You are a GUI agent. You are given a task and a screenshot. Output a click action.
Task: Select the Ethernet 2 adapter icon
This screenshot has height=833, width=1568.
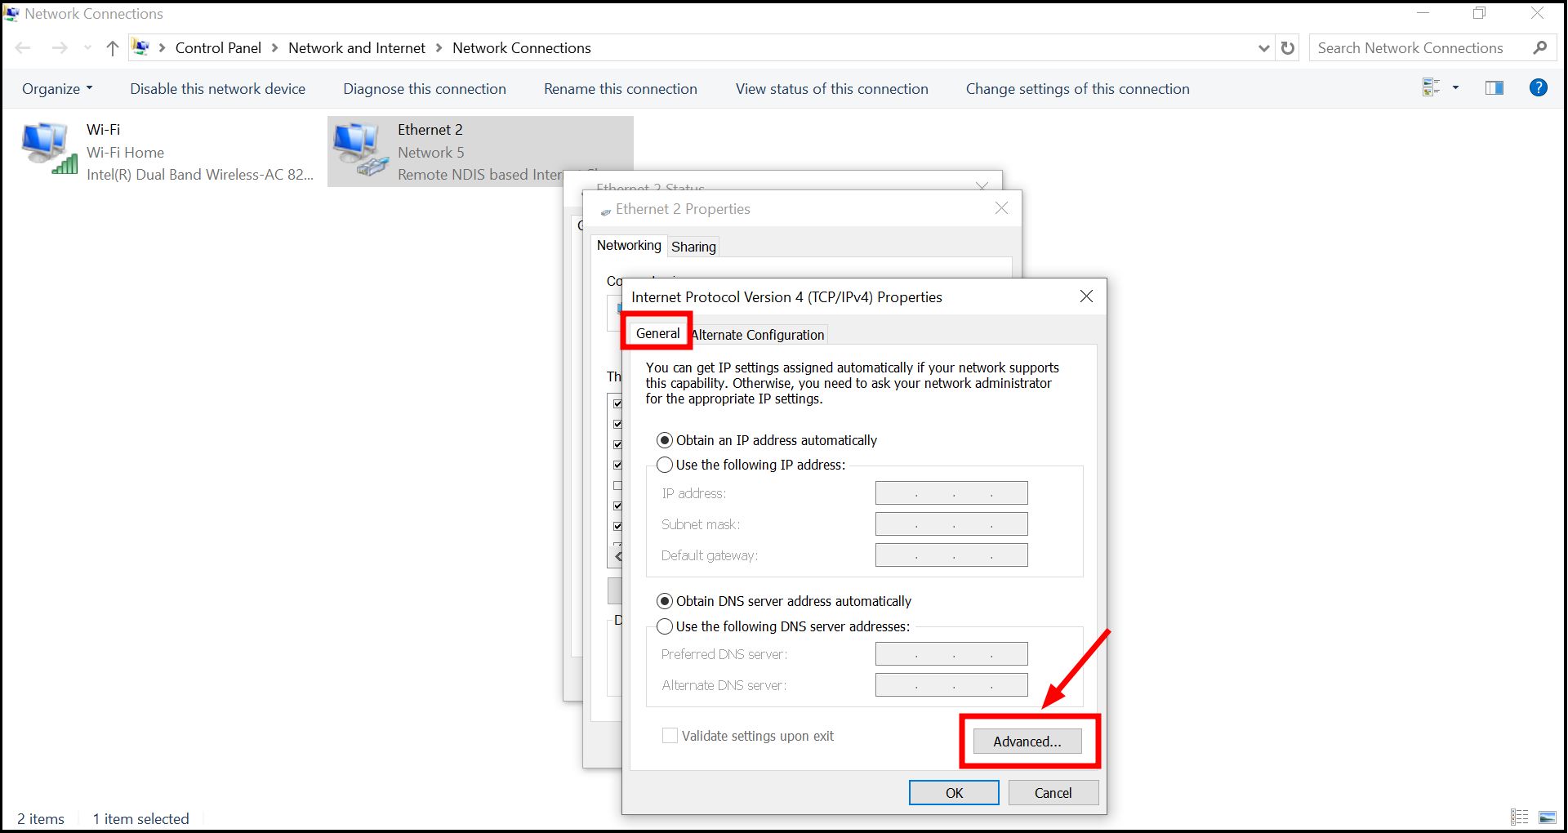pos(361,149)
